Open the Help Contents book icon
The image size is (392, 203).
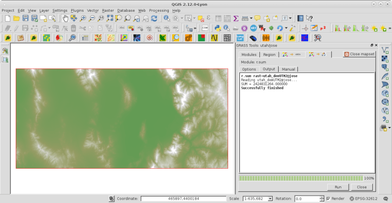[x=300, y=18]
